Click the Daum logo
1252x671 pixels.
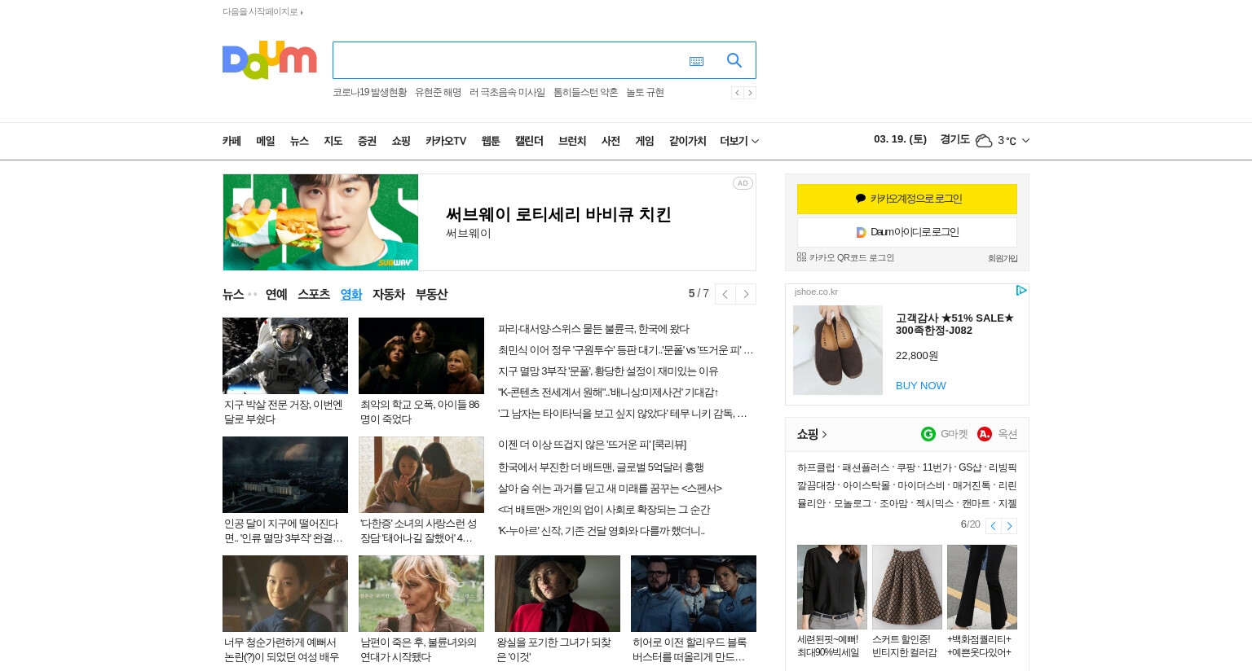pyautogui.click(x=269, y=59)
